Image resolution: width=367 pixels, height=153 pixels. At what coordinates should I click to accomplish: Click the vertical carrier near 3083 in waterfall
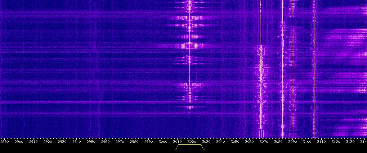282,70
